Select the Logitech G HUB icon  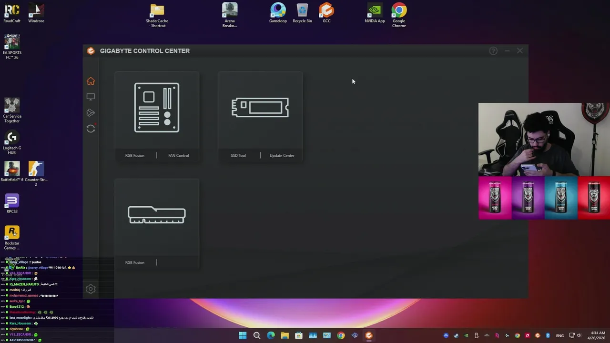[12, 142]
